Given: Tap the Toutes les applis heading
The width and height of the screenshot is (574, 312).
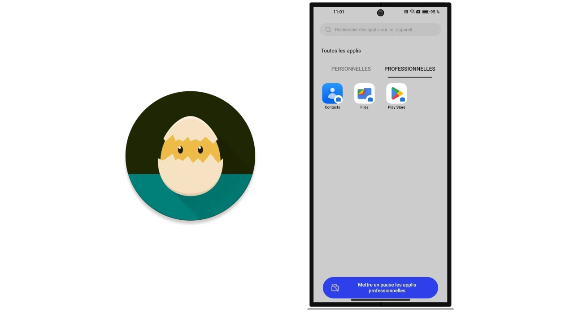Looking at the screenshot, I should pyautogui.click(x=341, y=51).
